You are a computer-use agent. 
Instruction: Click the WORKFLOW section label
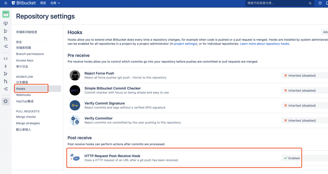[25, 77]
